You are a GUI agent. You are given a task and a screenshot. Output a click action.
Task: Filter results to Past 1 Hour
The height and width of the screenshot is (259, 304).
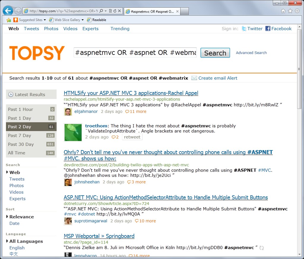31,109
